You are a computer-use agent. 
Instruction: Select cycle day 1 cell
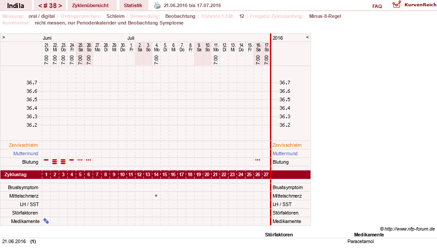pos(46,174)
